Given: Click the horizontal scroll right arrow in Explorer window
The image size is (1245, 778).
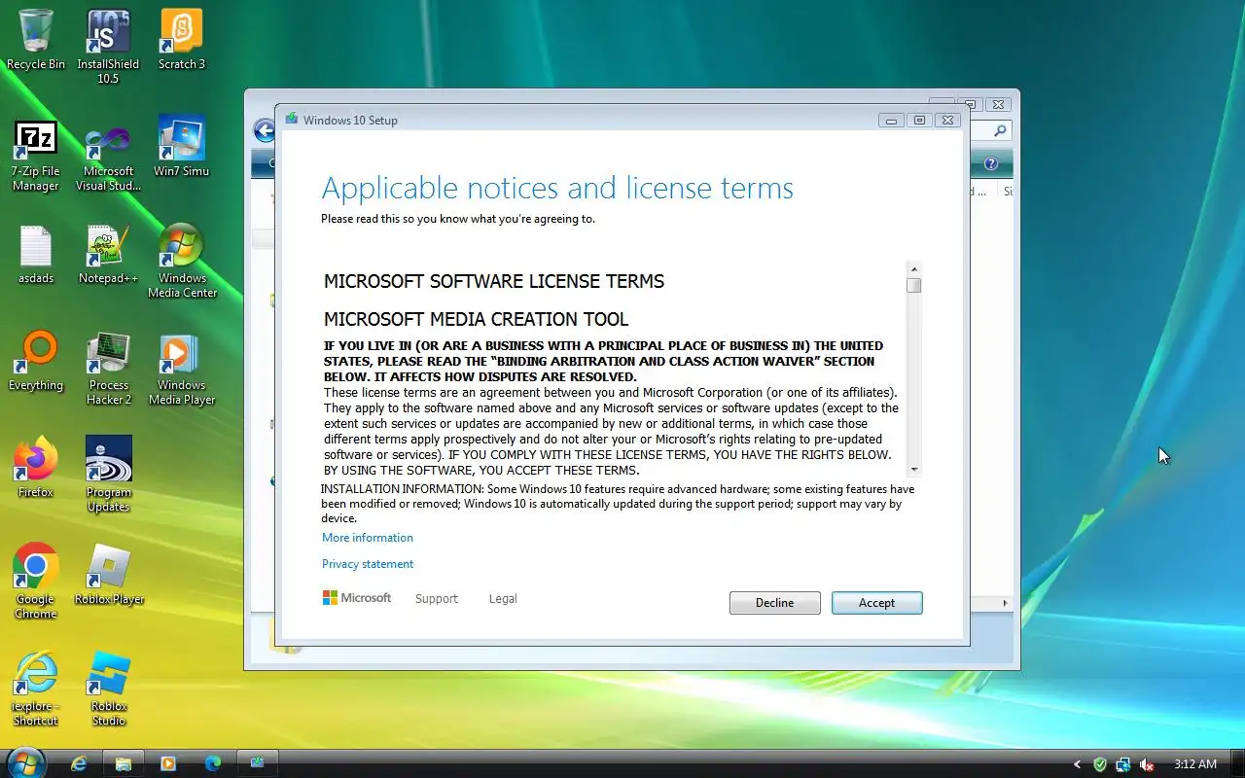Looking at the screenshot, I should click(x=1006, y=604).
